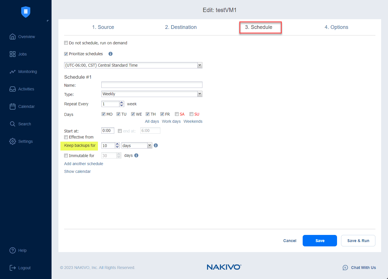Click the Activities inbox icon
The image size is (388, 279).
(13, 89)
